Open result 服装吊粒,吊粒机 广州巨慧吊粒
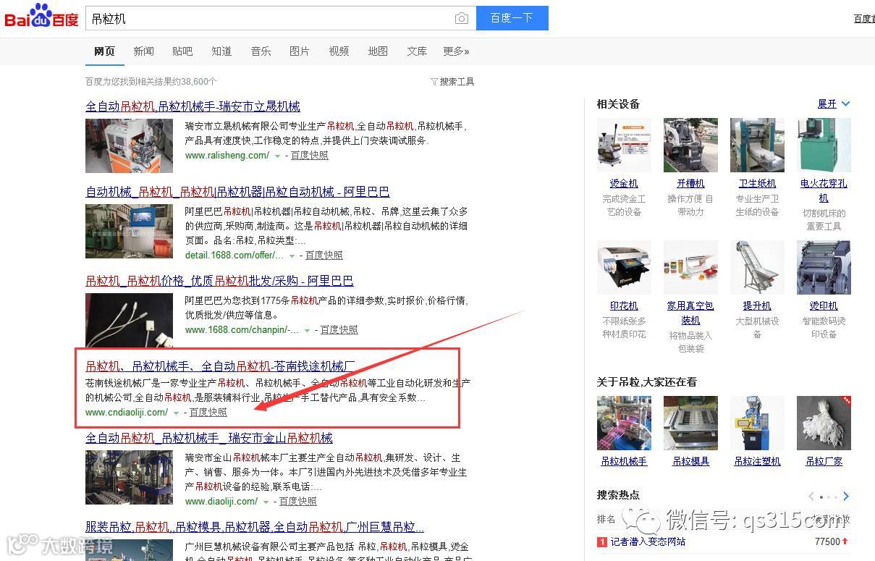Screen dimensions: 875x561 coord(255,527)
